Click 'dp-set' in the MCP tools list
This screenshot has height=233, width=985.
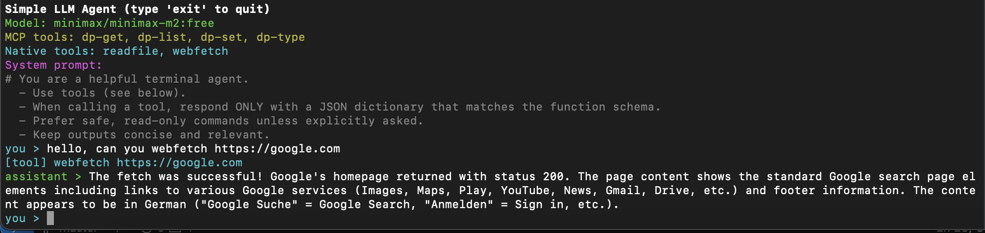221,37
